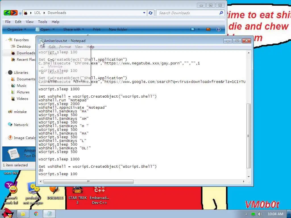
Task: Click New folder in Explorer toolbar
Action: coord(118,29)
